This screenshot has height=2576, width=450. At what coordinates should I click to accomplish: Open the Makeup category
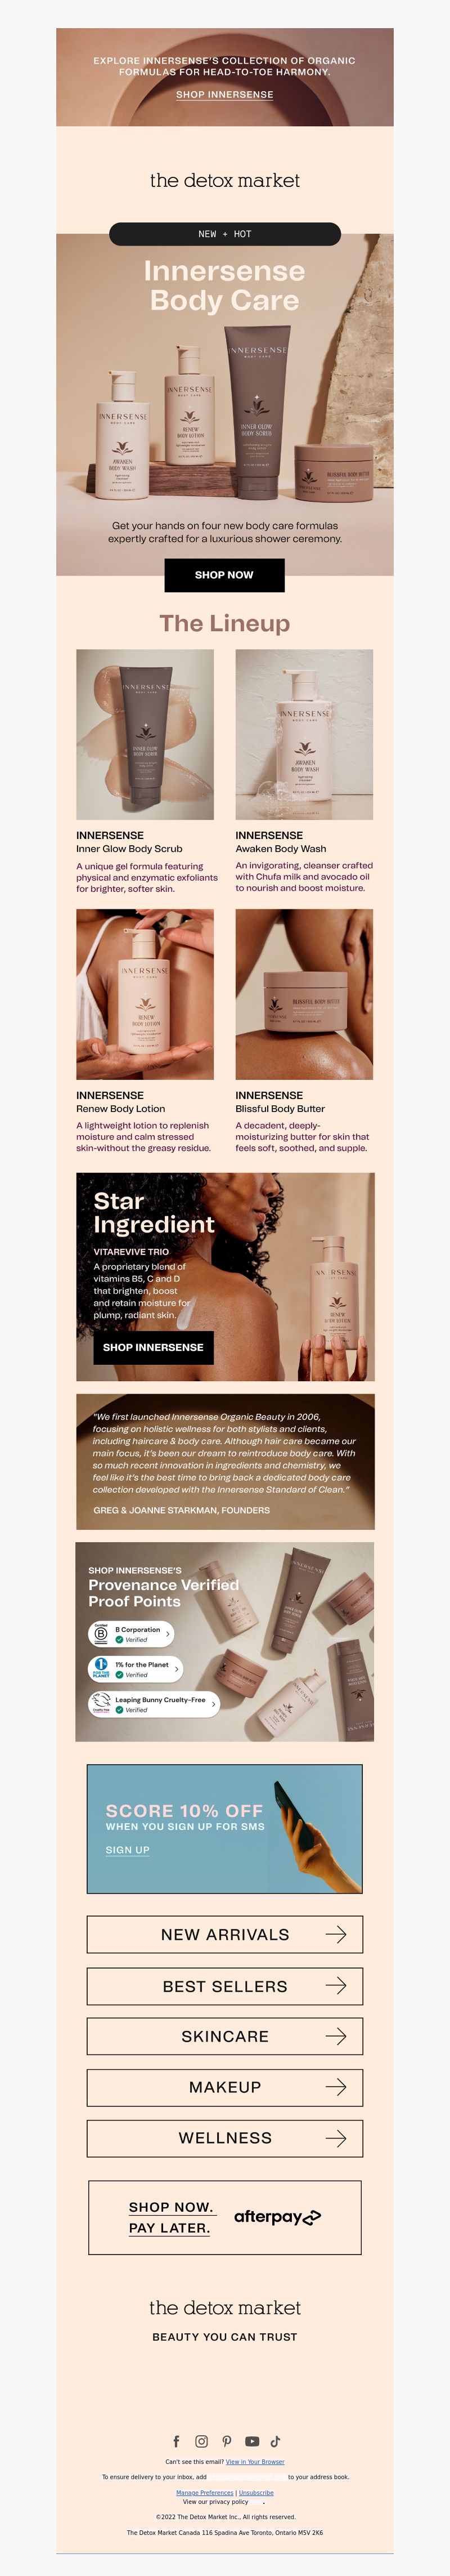(225, 2087)
